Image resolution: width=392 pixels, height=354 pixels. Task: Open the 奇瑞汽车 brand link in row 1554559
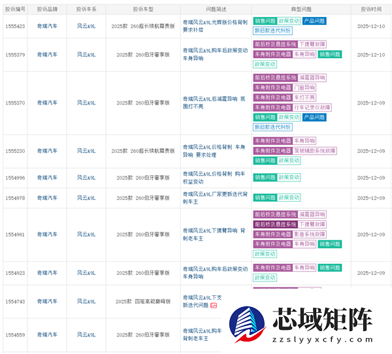47,334
